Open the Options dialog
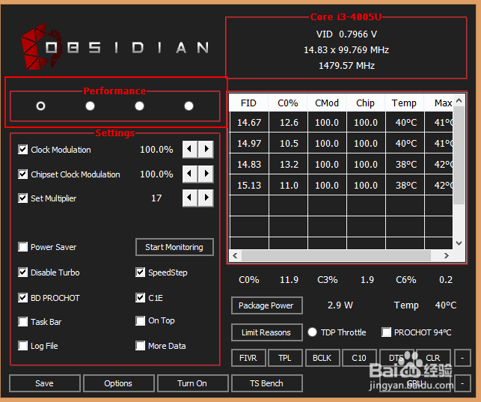 click(119, 383)
